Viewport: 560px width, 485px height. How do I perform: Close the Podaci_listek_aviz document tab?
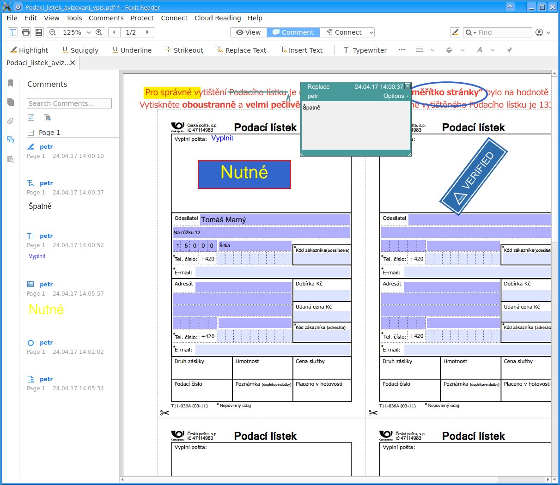tap(73, 63)
